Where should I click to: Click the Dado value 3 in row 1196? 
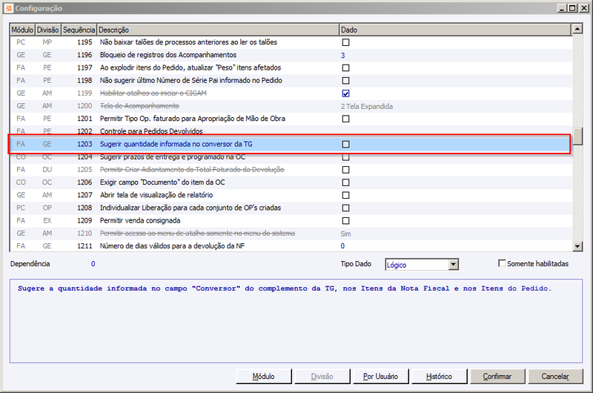tap(342, 55)
